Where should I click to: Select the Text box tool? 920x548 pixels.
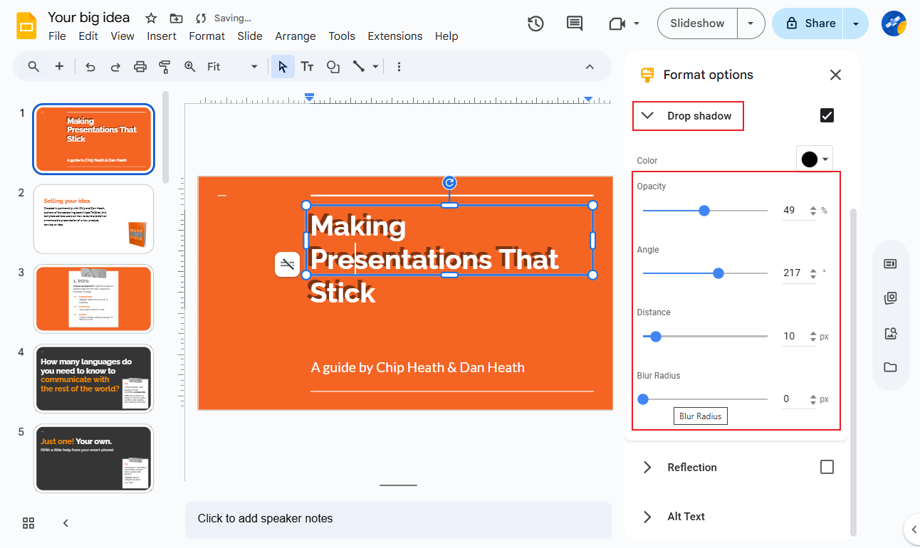pos(307,66)
